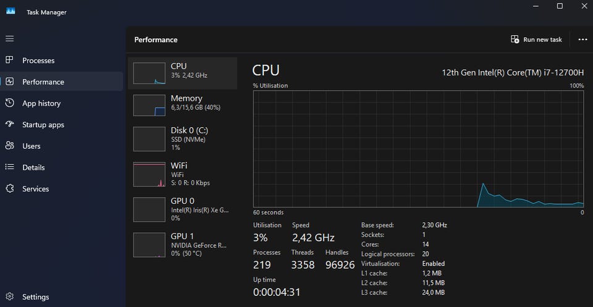Image resolution: width=593 pixels, height=307 pixels.
Task: Click the Processes count 219
Action: pos(262,265)
